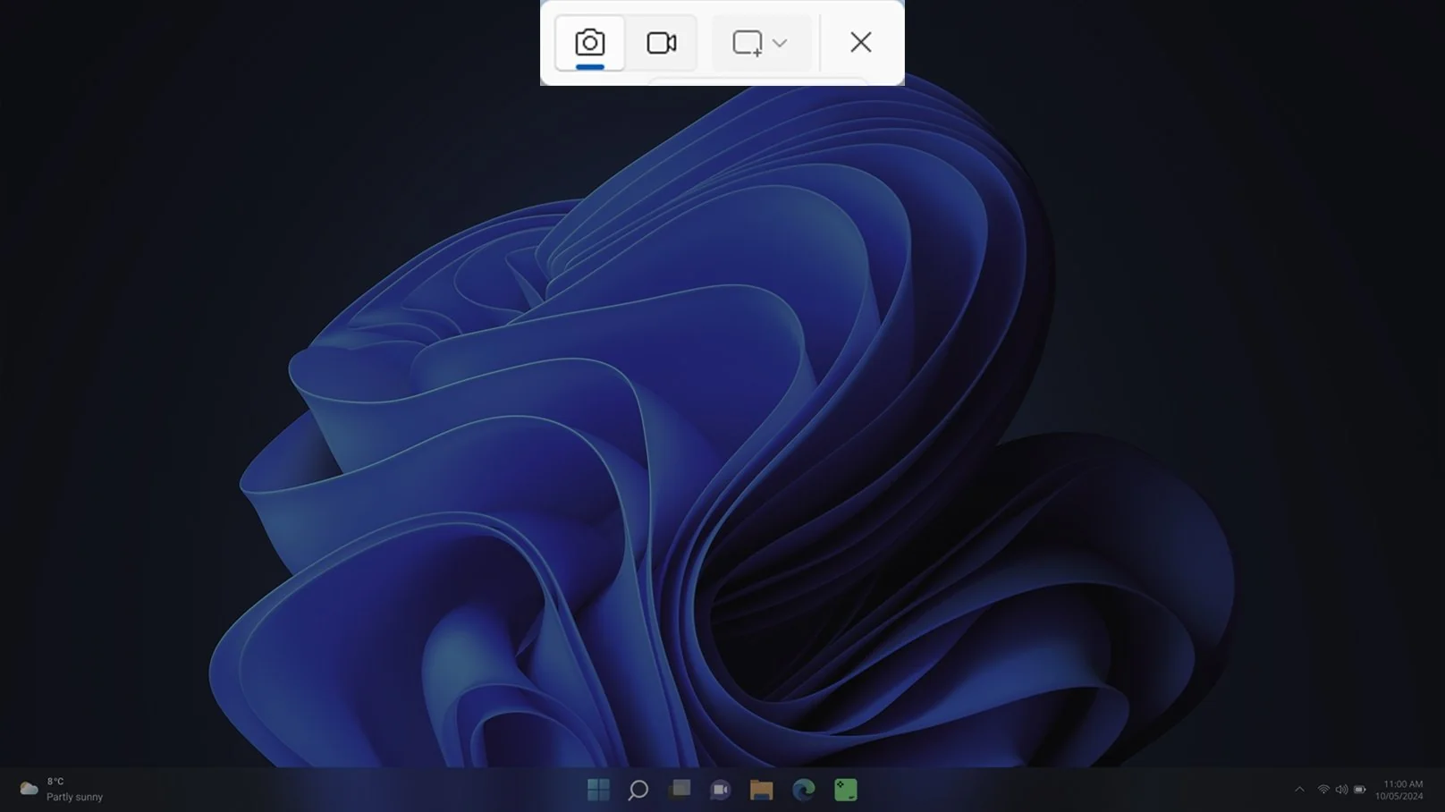Click the speaker volume tray icon

point(1341,790)
